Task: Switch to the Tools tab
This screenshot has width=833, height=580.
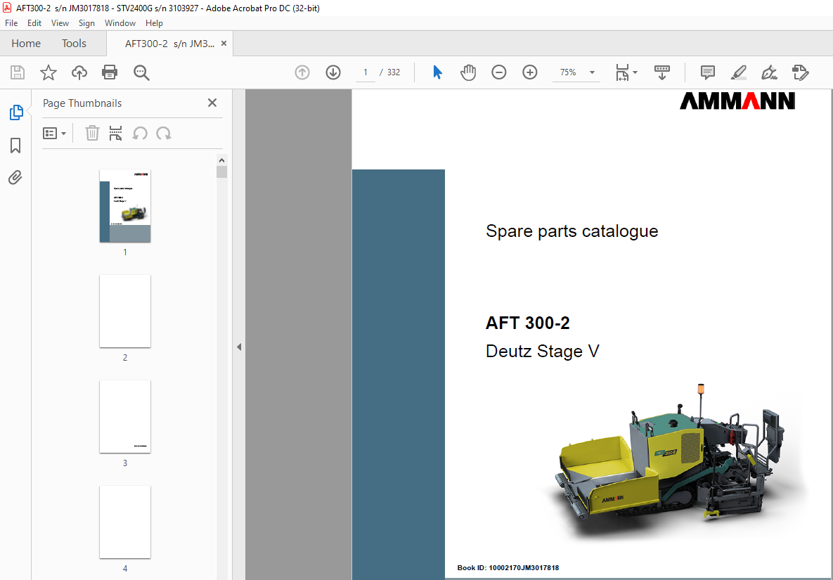Action: click(74, 44)
